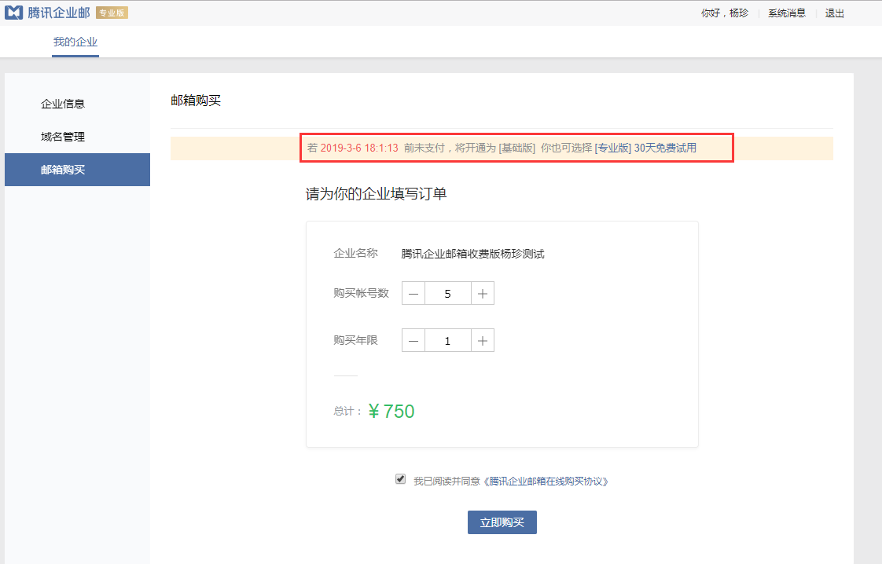The width and height of the screenshot is (882, 564).
Task: Go to 企业信息 in sidebar
Action: pos(63,104)
